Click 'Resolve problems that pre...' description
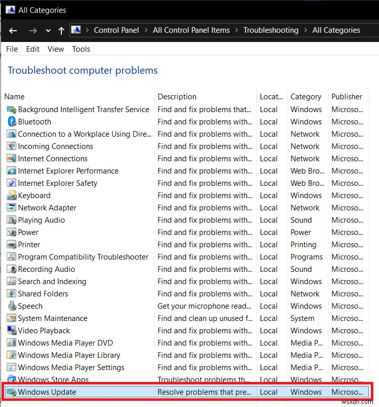This screenshot has height=407, width=379. tap(204, 392)
